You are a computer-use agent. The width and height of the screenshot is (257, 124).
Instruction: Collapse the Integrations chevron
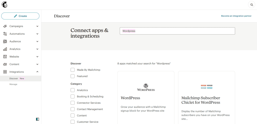coord(37,72)
